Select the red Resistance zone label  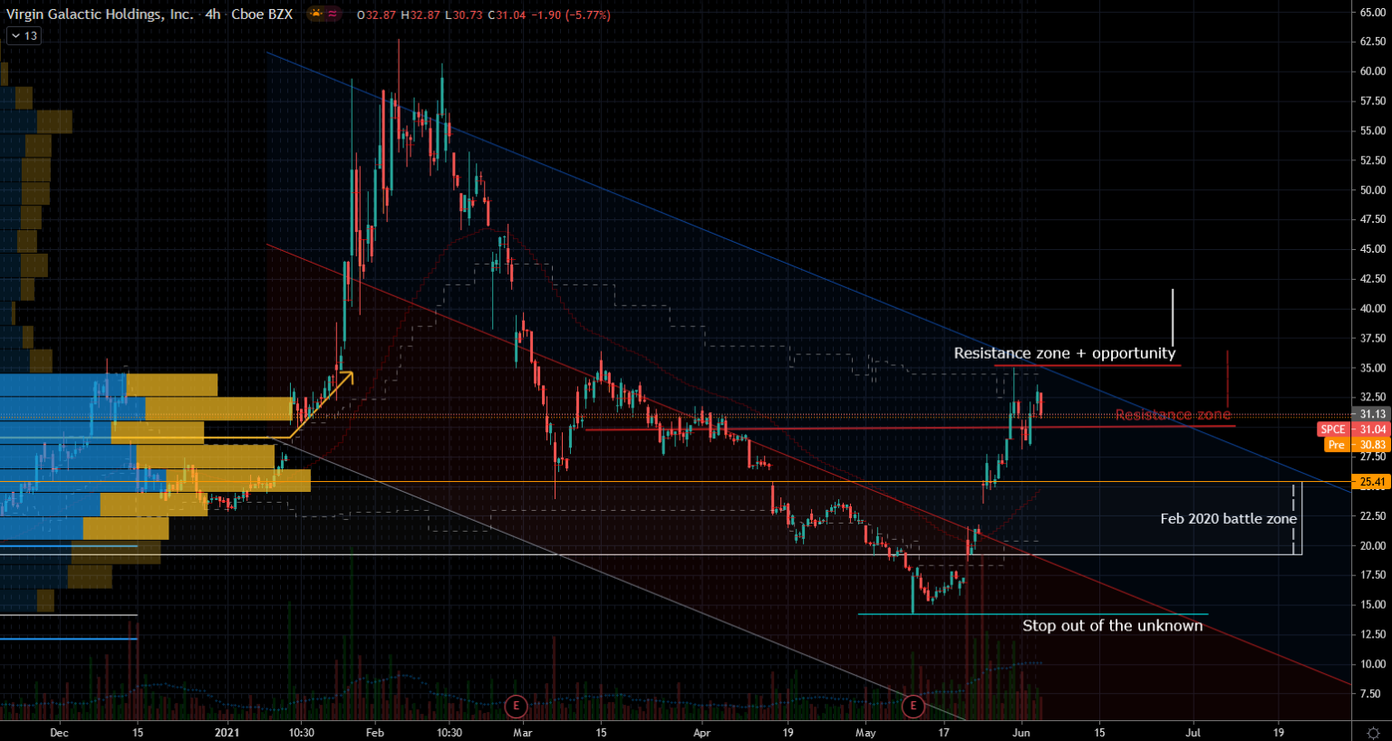(x=1173, y=415)
